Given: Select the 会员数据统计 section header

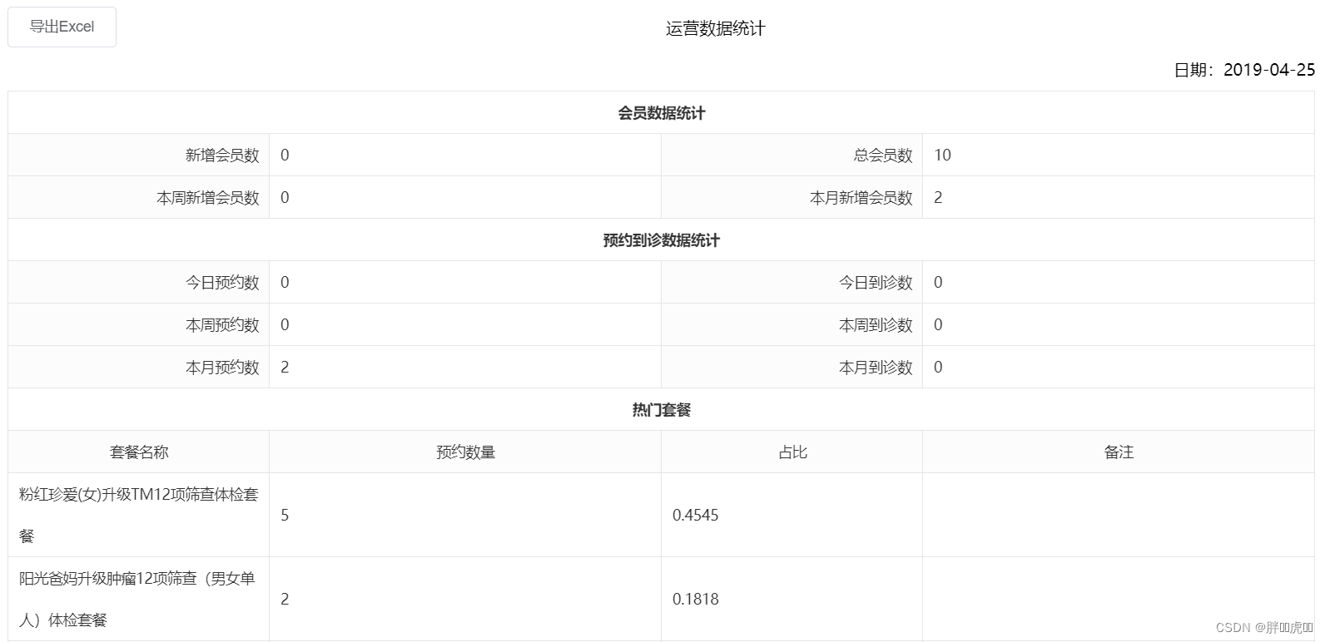Looking at the screenshot, I should [x=661, y=113].
